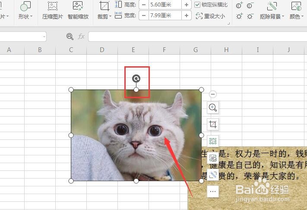
Task: Select column B header
Action: (40, 50)
